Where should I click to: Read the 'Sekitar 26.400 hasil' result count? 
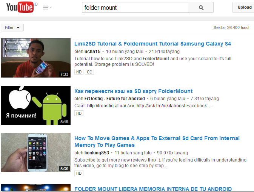(x=231, y=27)
